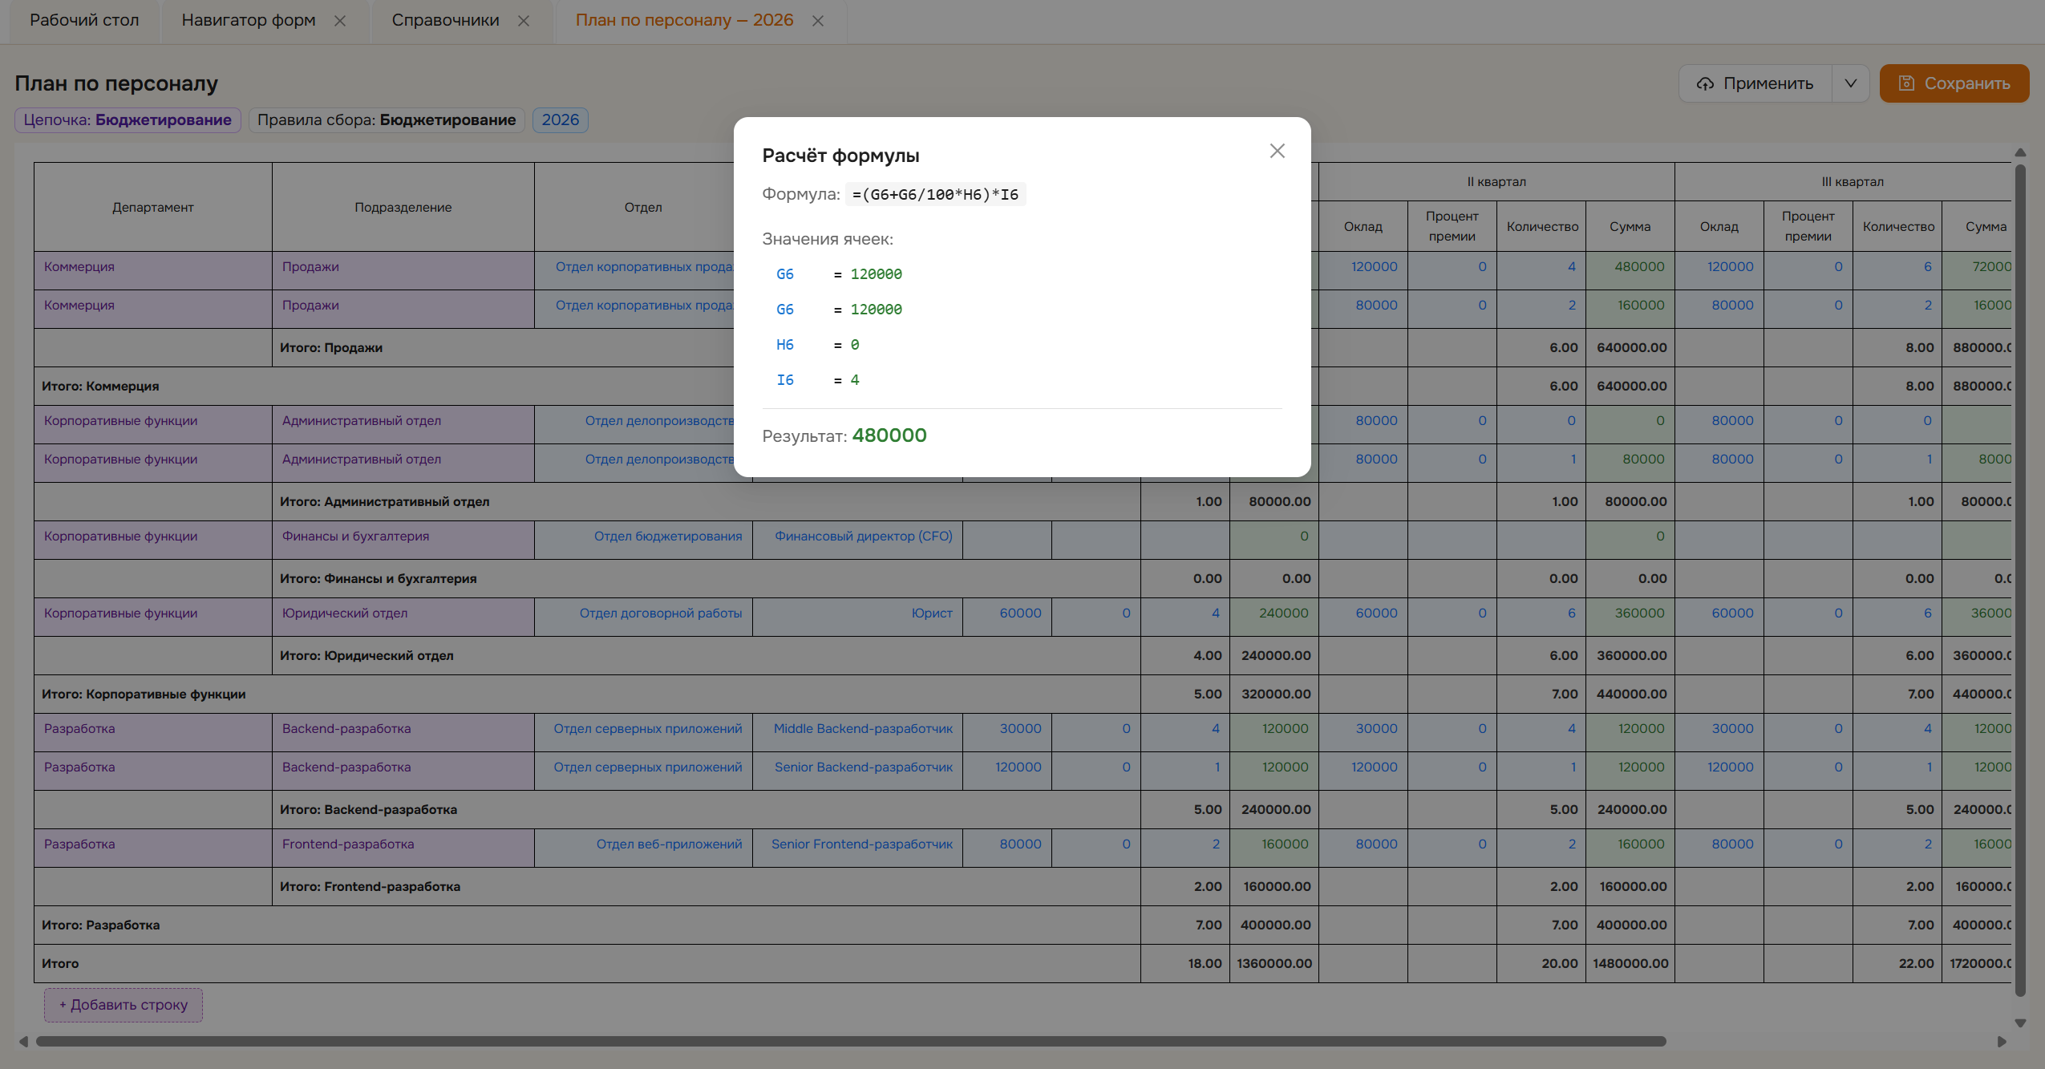Close the План по персоналу – 2026 tab
This screenshot has width=2045, height=1069.
818,21
